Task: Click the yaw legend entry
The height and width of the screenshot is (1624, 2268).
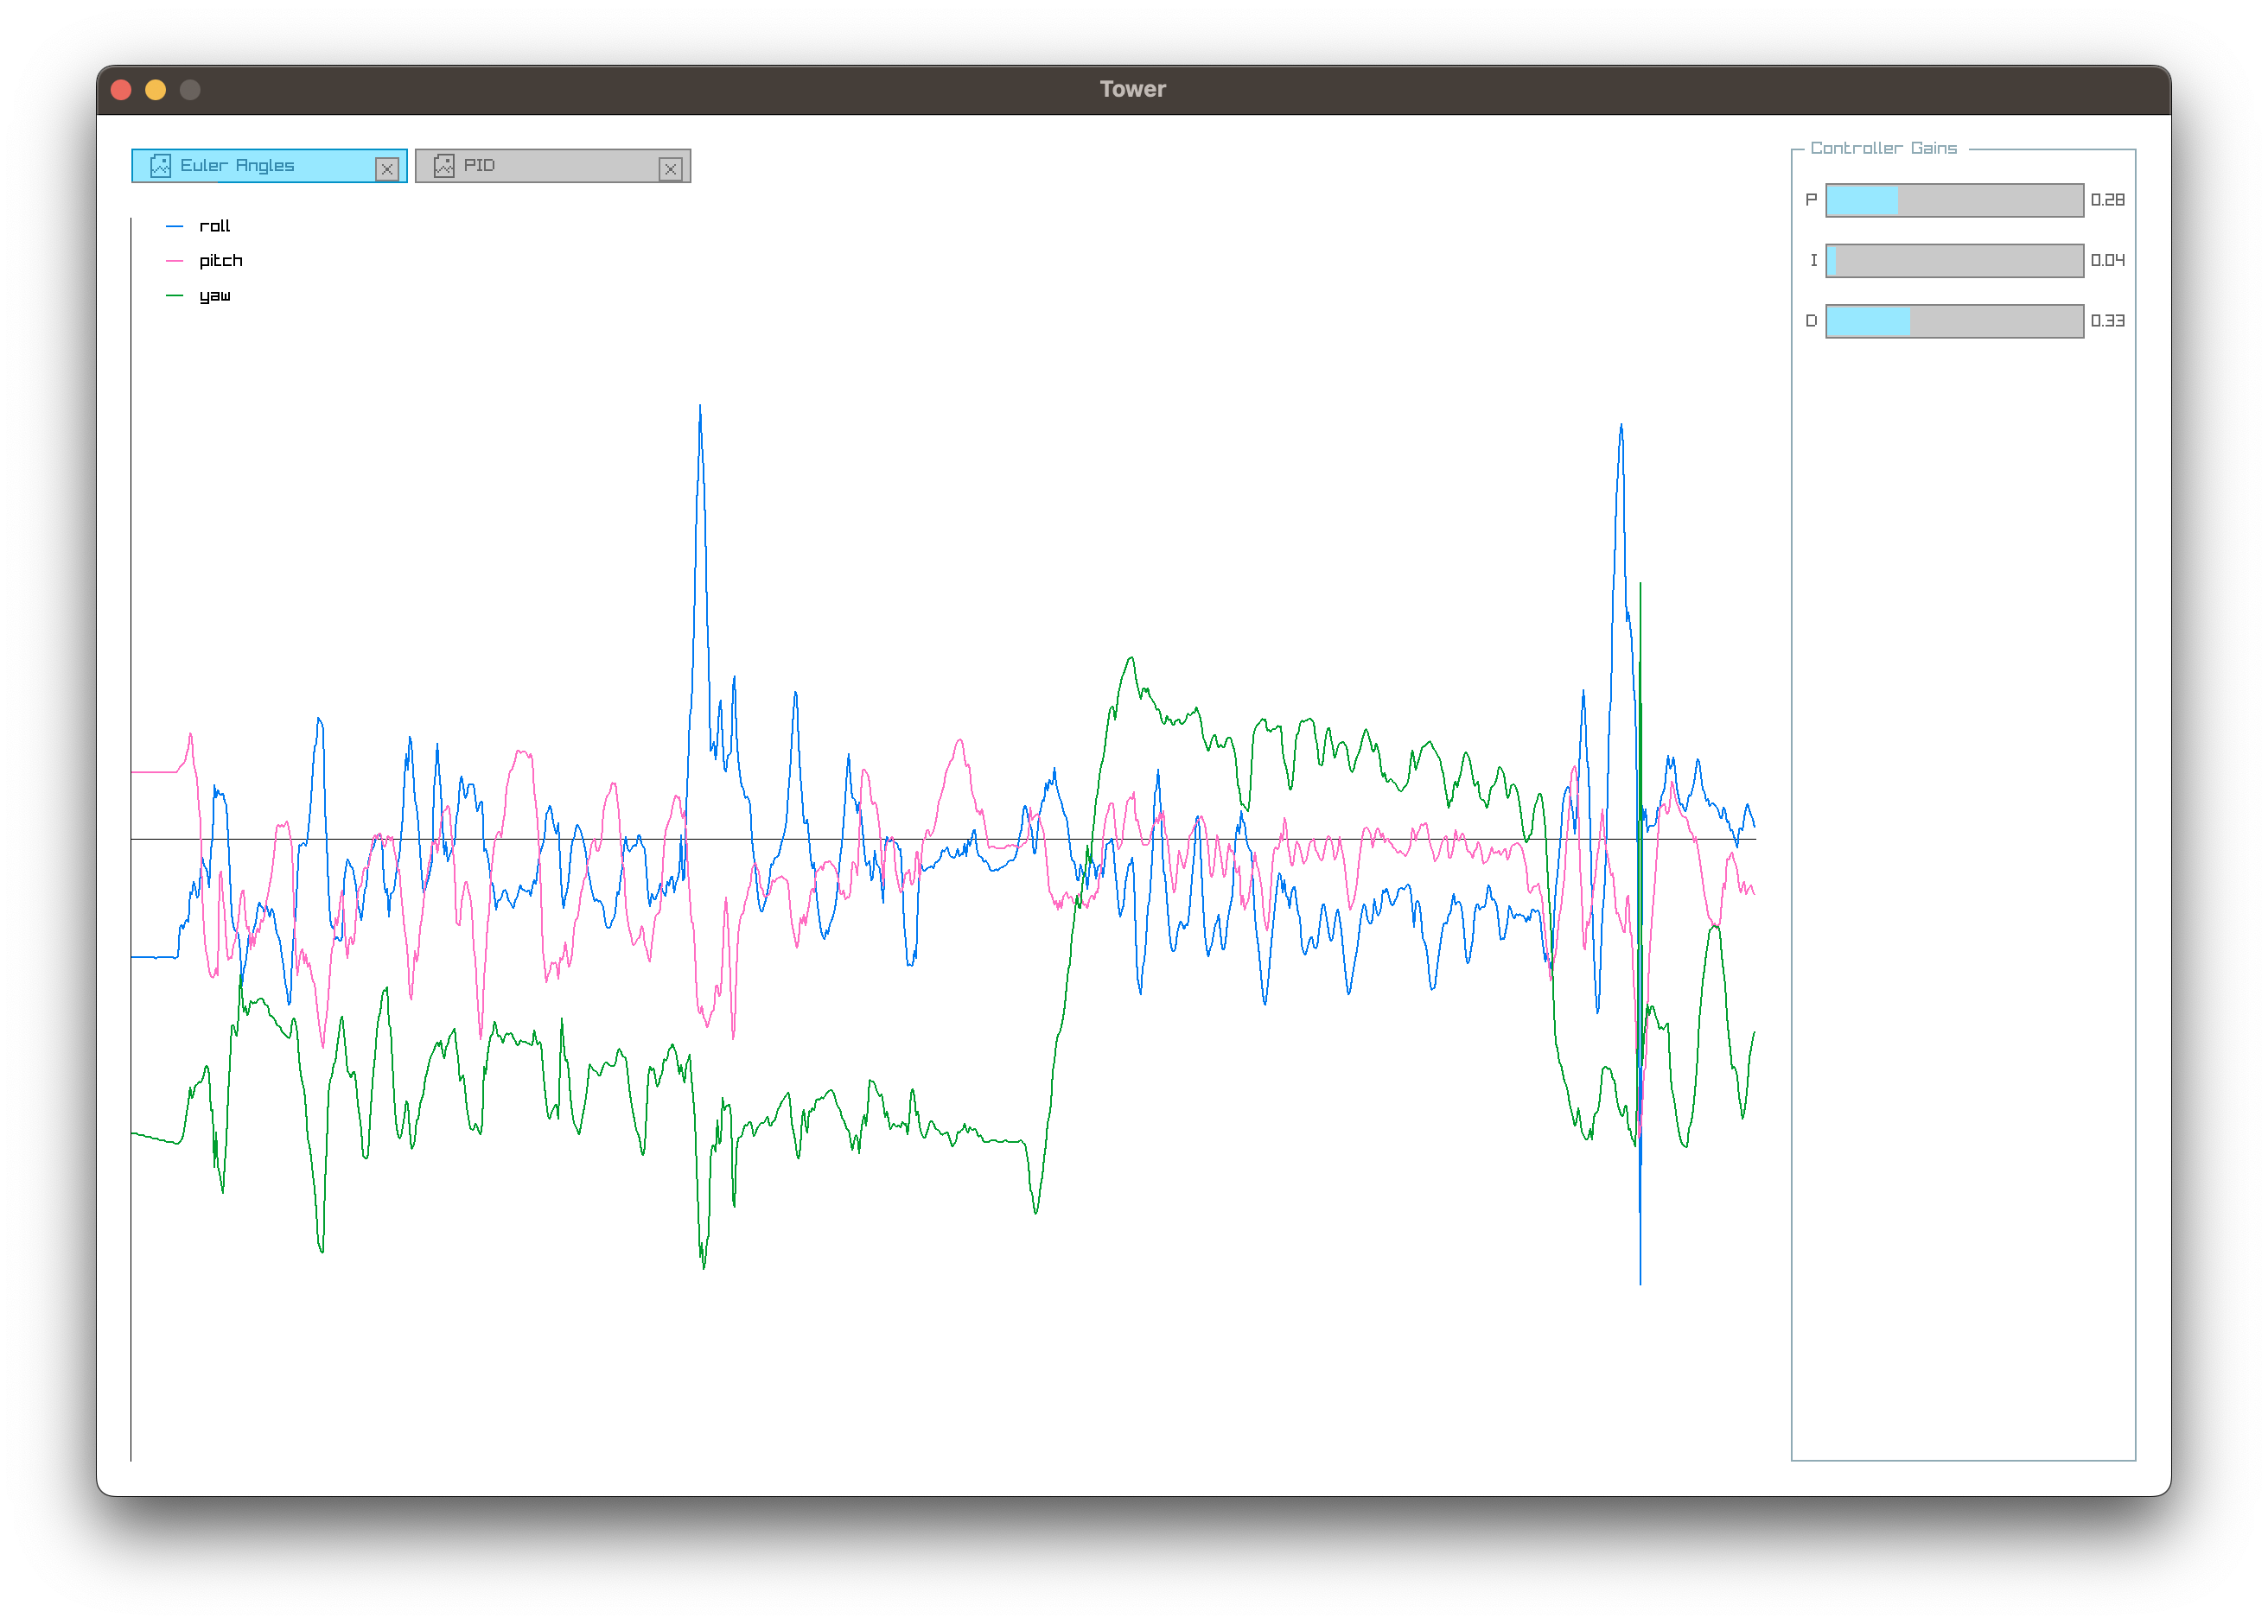Action: pyautogui.click(x=198, y=295)
